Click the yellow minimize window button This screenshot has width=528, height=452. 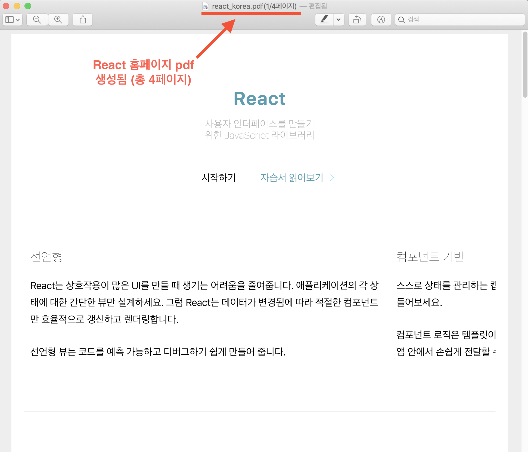pyautogui.click(x=17, y=6)
